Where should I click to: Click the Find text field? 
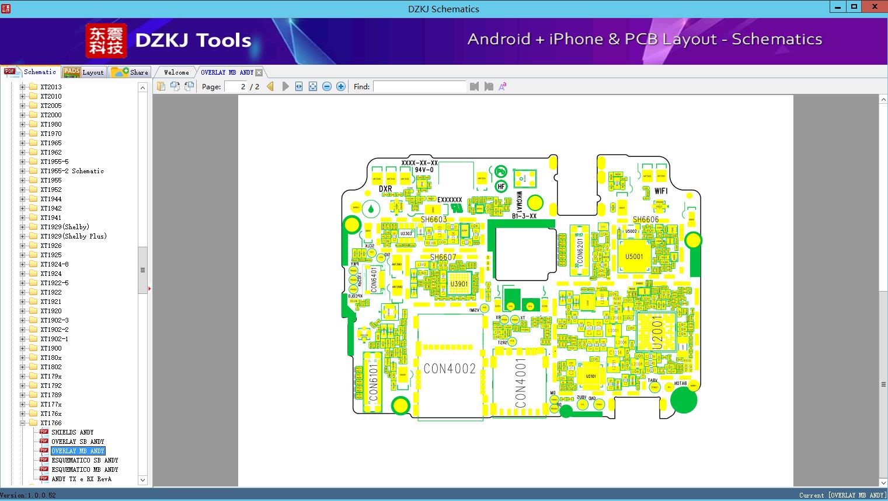click(x=419, y=86)
